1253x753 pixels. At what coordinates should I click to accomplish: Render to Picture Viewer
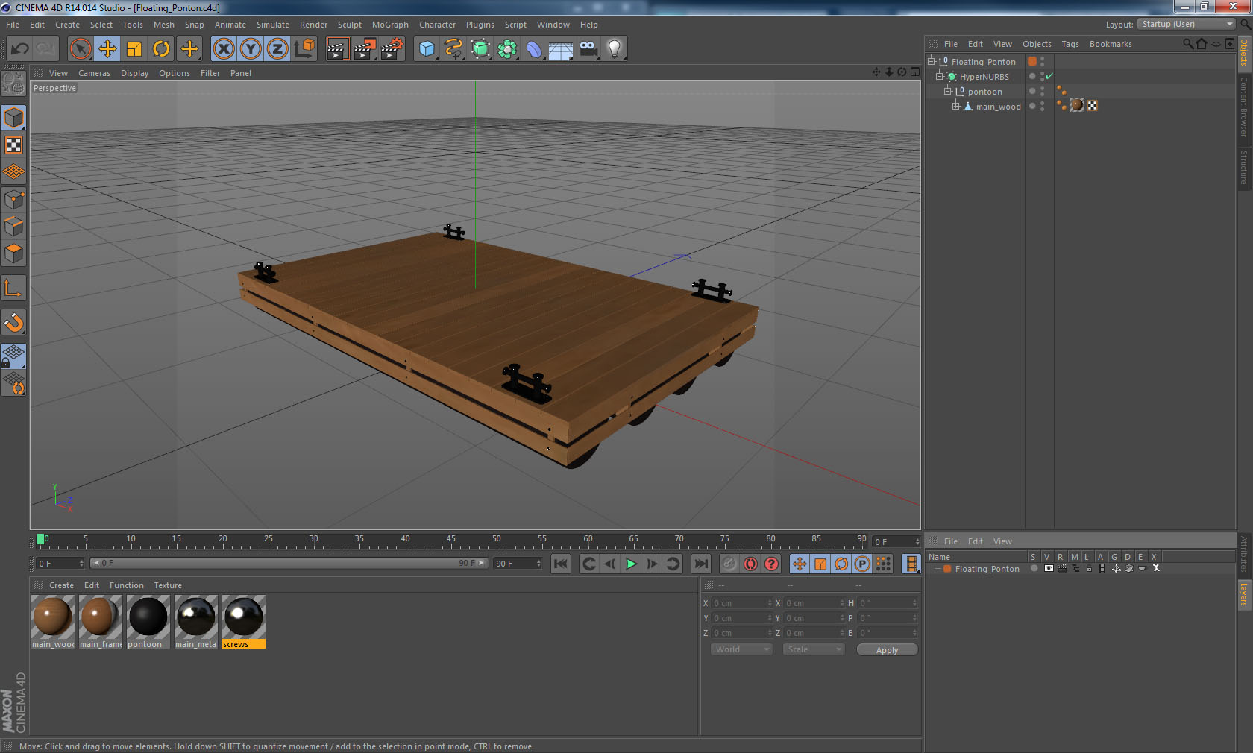pyautogui.click(x=365, y=49)
